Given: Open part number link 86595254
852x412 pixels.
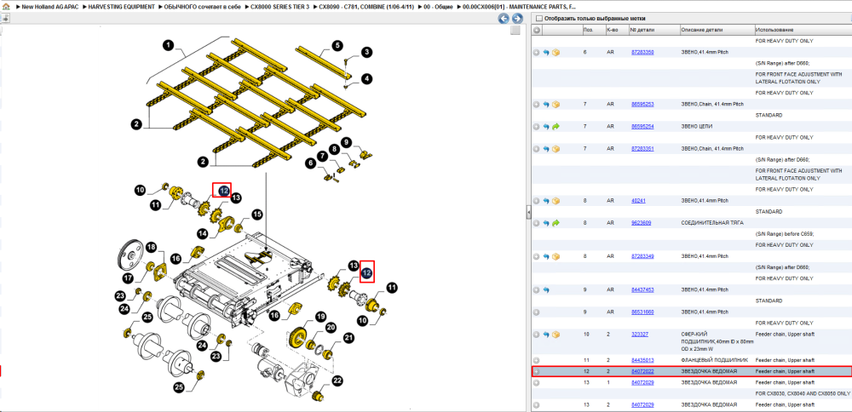Looking at the screenshot, I should pyautogui.click(x=642, y=126).
